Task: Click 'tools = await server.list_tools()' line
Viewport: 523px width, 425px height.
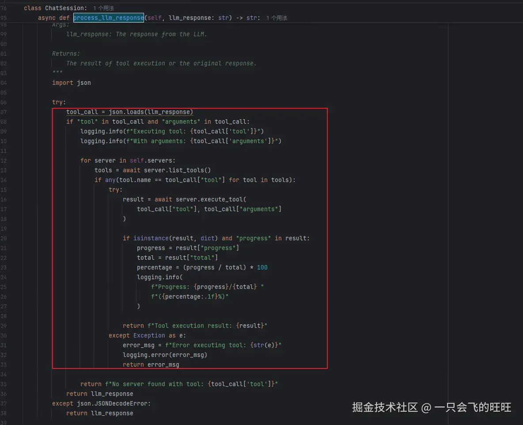Action: pos(153,170)
